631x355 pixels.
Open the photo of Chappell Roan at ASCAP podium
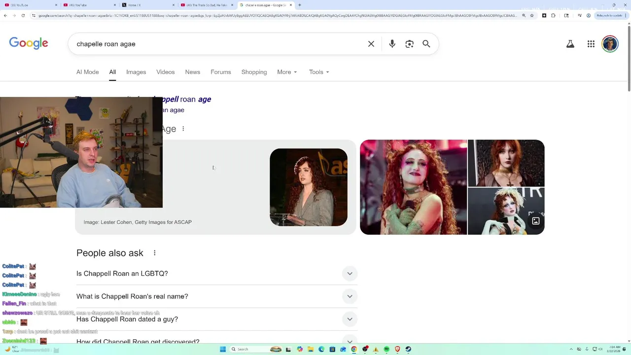309,187
